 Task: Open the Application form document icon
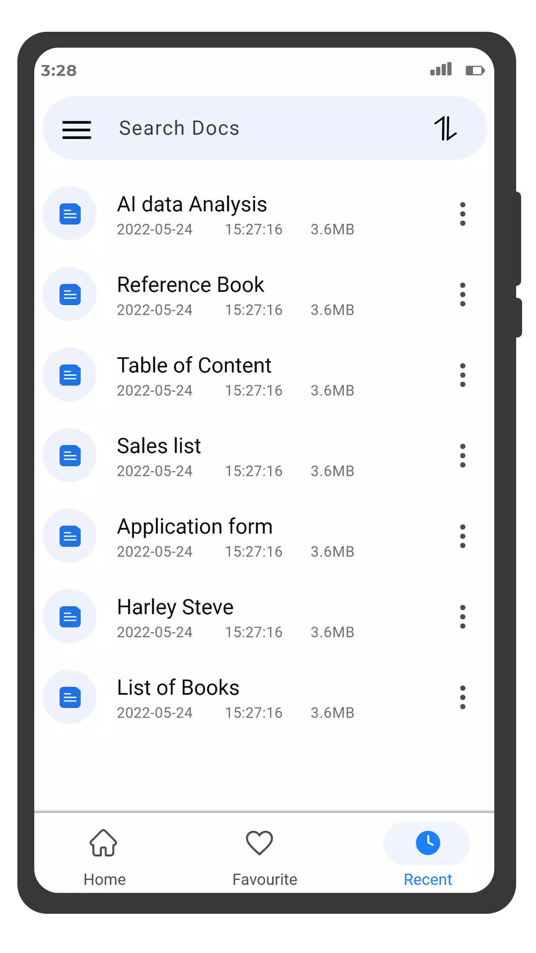pyautogui.click(x=70, y=536)
